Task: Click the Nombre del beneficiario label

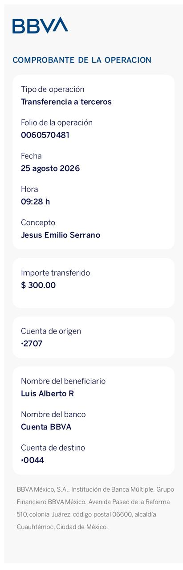Action: coord(63,381)
